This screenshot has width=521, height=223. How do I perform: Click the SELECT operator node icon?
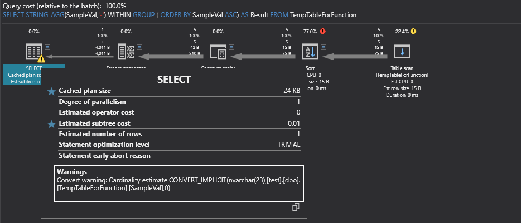pyautogui.click(x=33, y=53)
